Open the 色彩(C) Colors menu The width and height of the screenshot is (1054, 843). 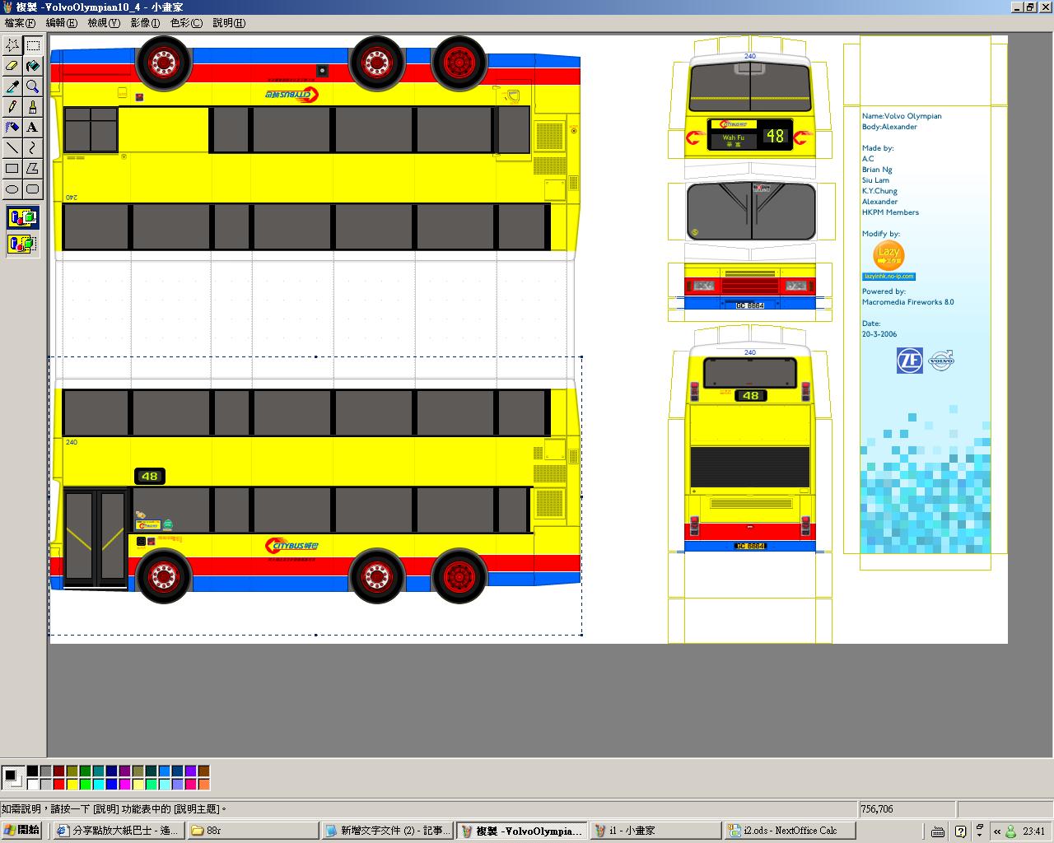click(x=186, y=23)
